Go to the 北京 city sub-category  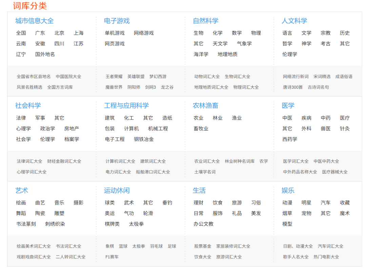click(x=59, y=33)
